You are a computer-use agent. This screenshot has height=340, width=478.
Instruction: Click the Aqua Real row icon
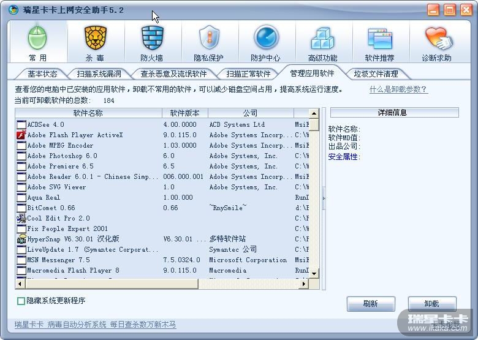click(21, 197)
